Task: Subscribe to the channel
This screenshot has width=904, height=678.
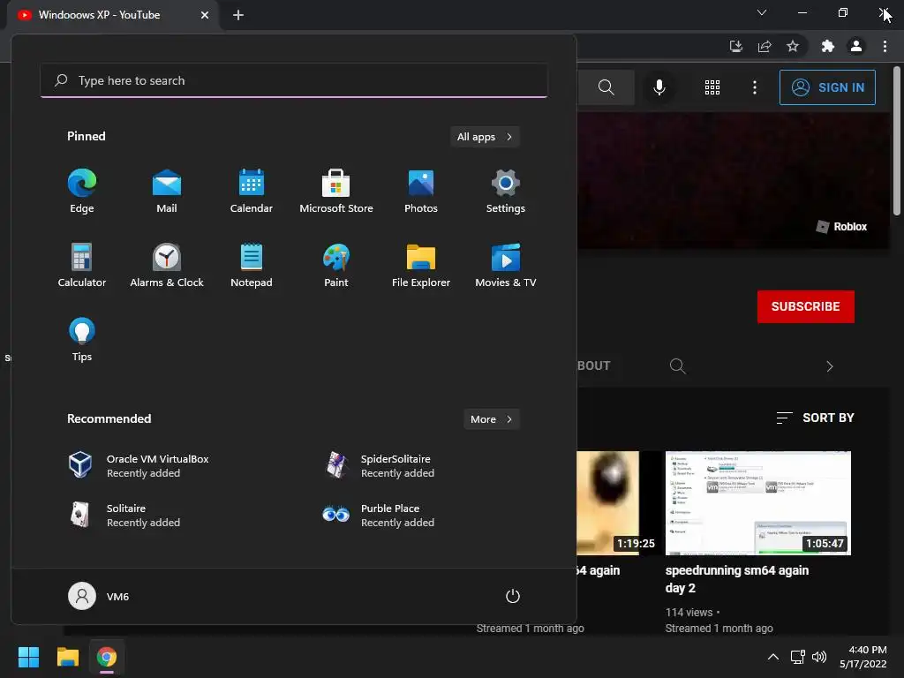Action: click(x=805, y=306)
